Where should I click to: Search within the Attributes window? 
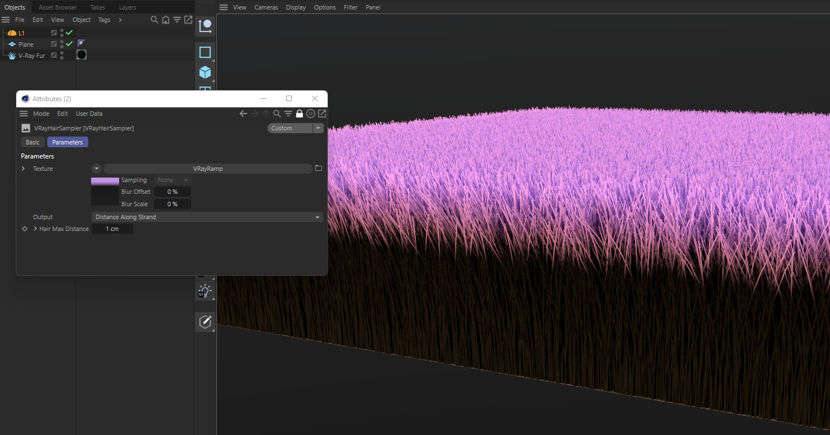(277, 114)
